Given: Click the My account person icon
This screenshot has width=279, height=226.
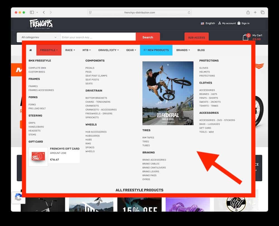Looking at the screenshot, I should tap(220, 23).
